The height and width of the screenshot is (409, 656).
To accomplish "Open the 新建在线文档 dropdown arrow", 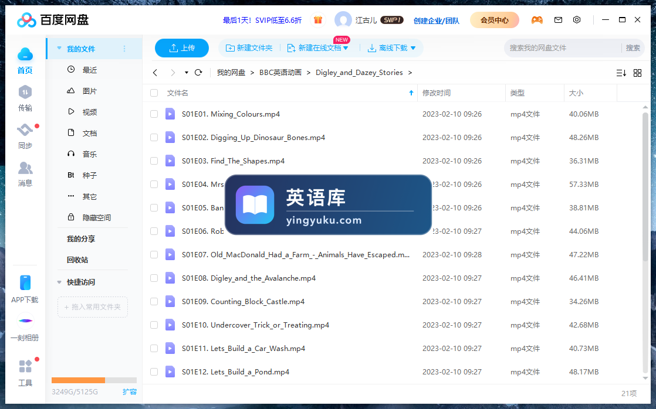I will (x=346, y=48).
